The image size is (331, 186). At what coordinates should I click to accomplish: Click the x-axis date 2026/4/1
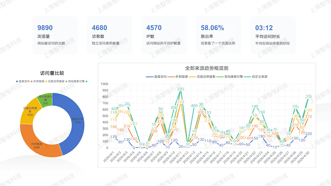[x=109, y=157]
